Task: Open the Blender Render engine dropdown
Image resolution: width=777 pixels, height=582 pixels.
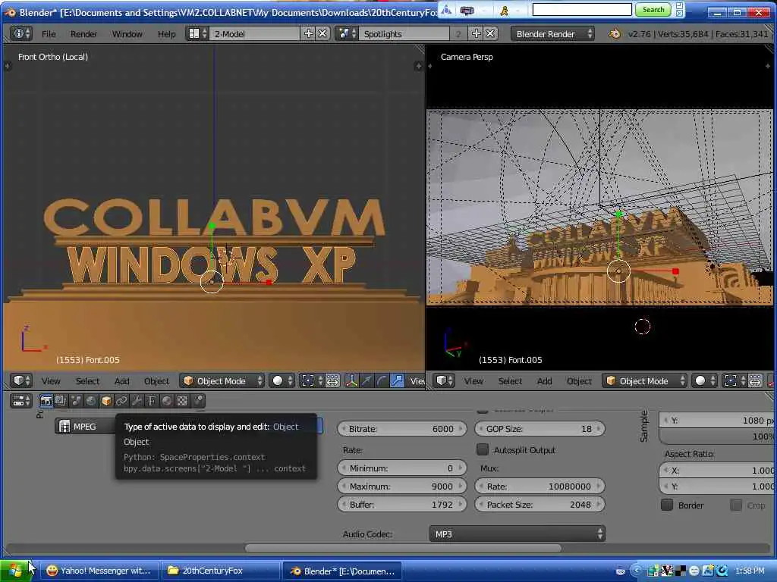Action: tap(552, 33)
